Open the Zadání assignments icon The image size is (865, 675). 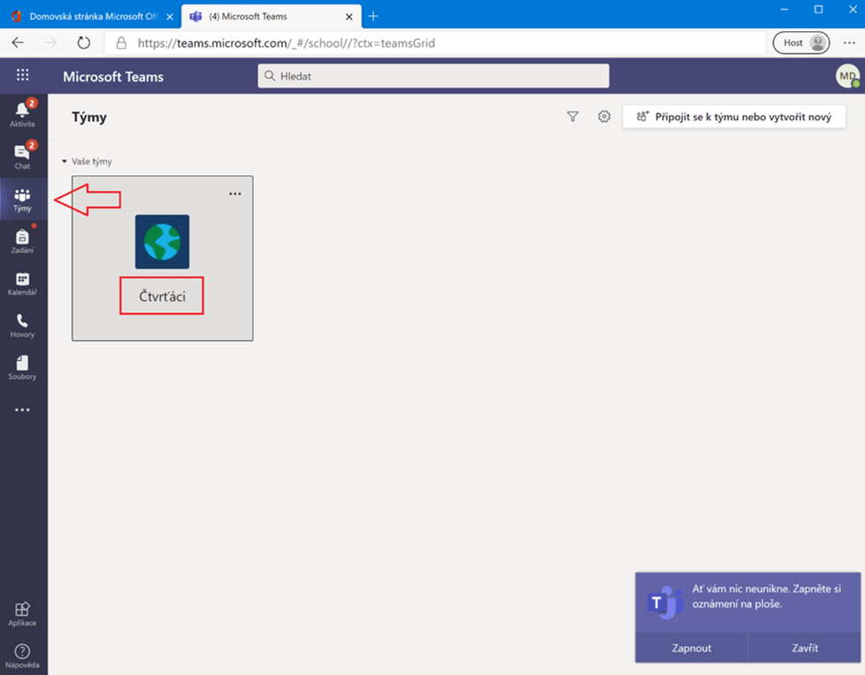tap(23, 241)
